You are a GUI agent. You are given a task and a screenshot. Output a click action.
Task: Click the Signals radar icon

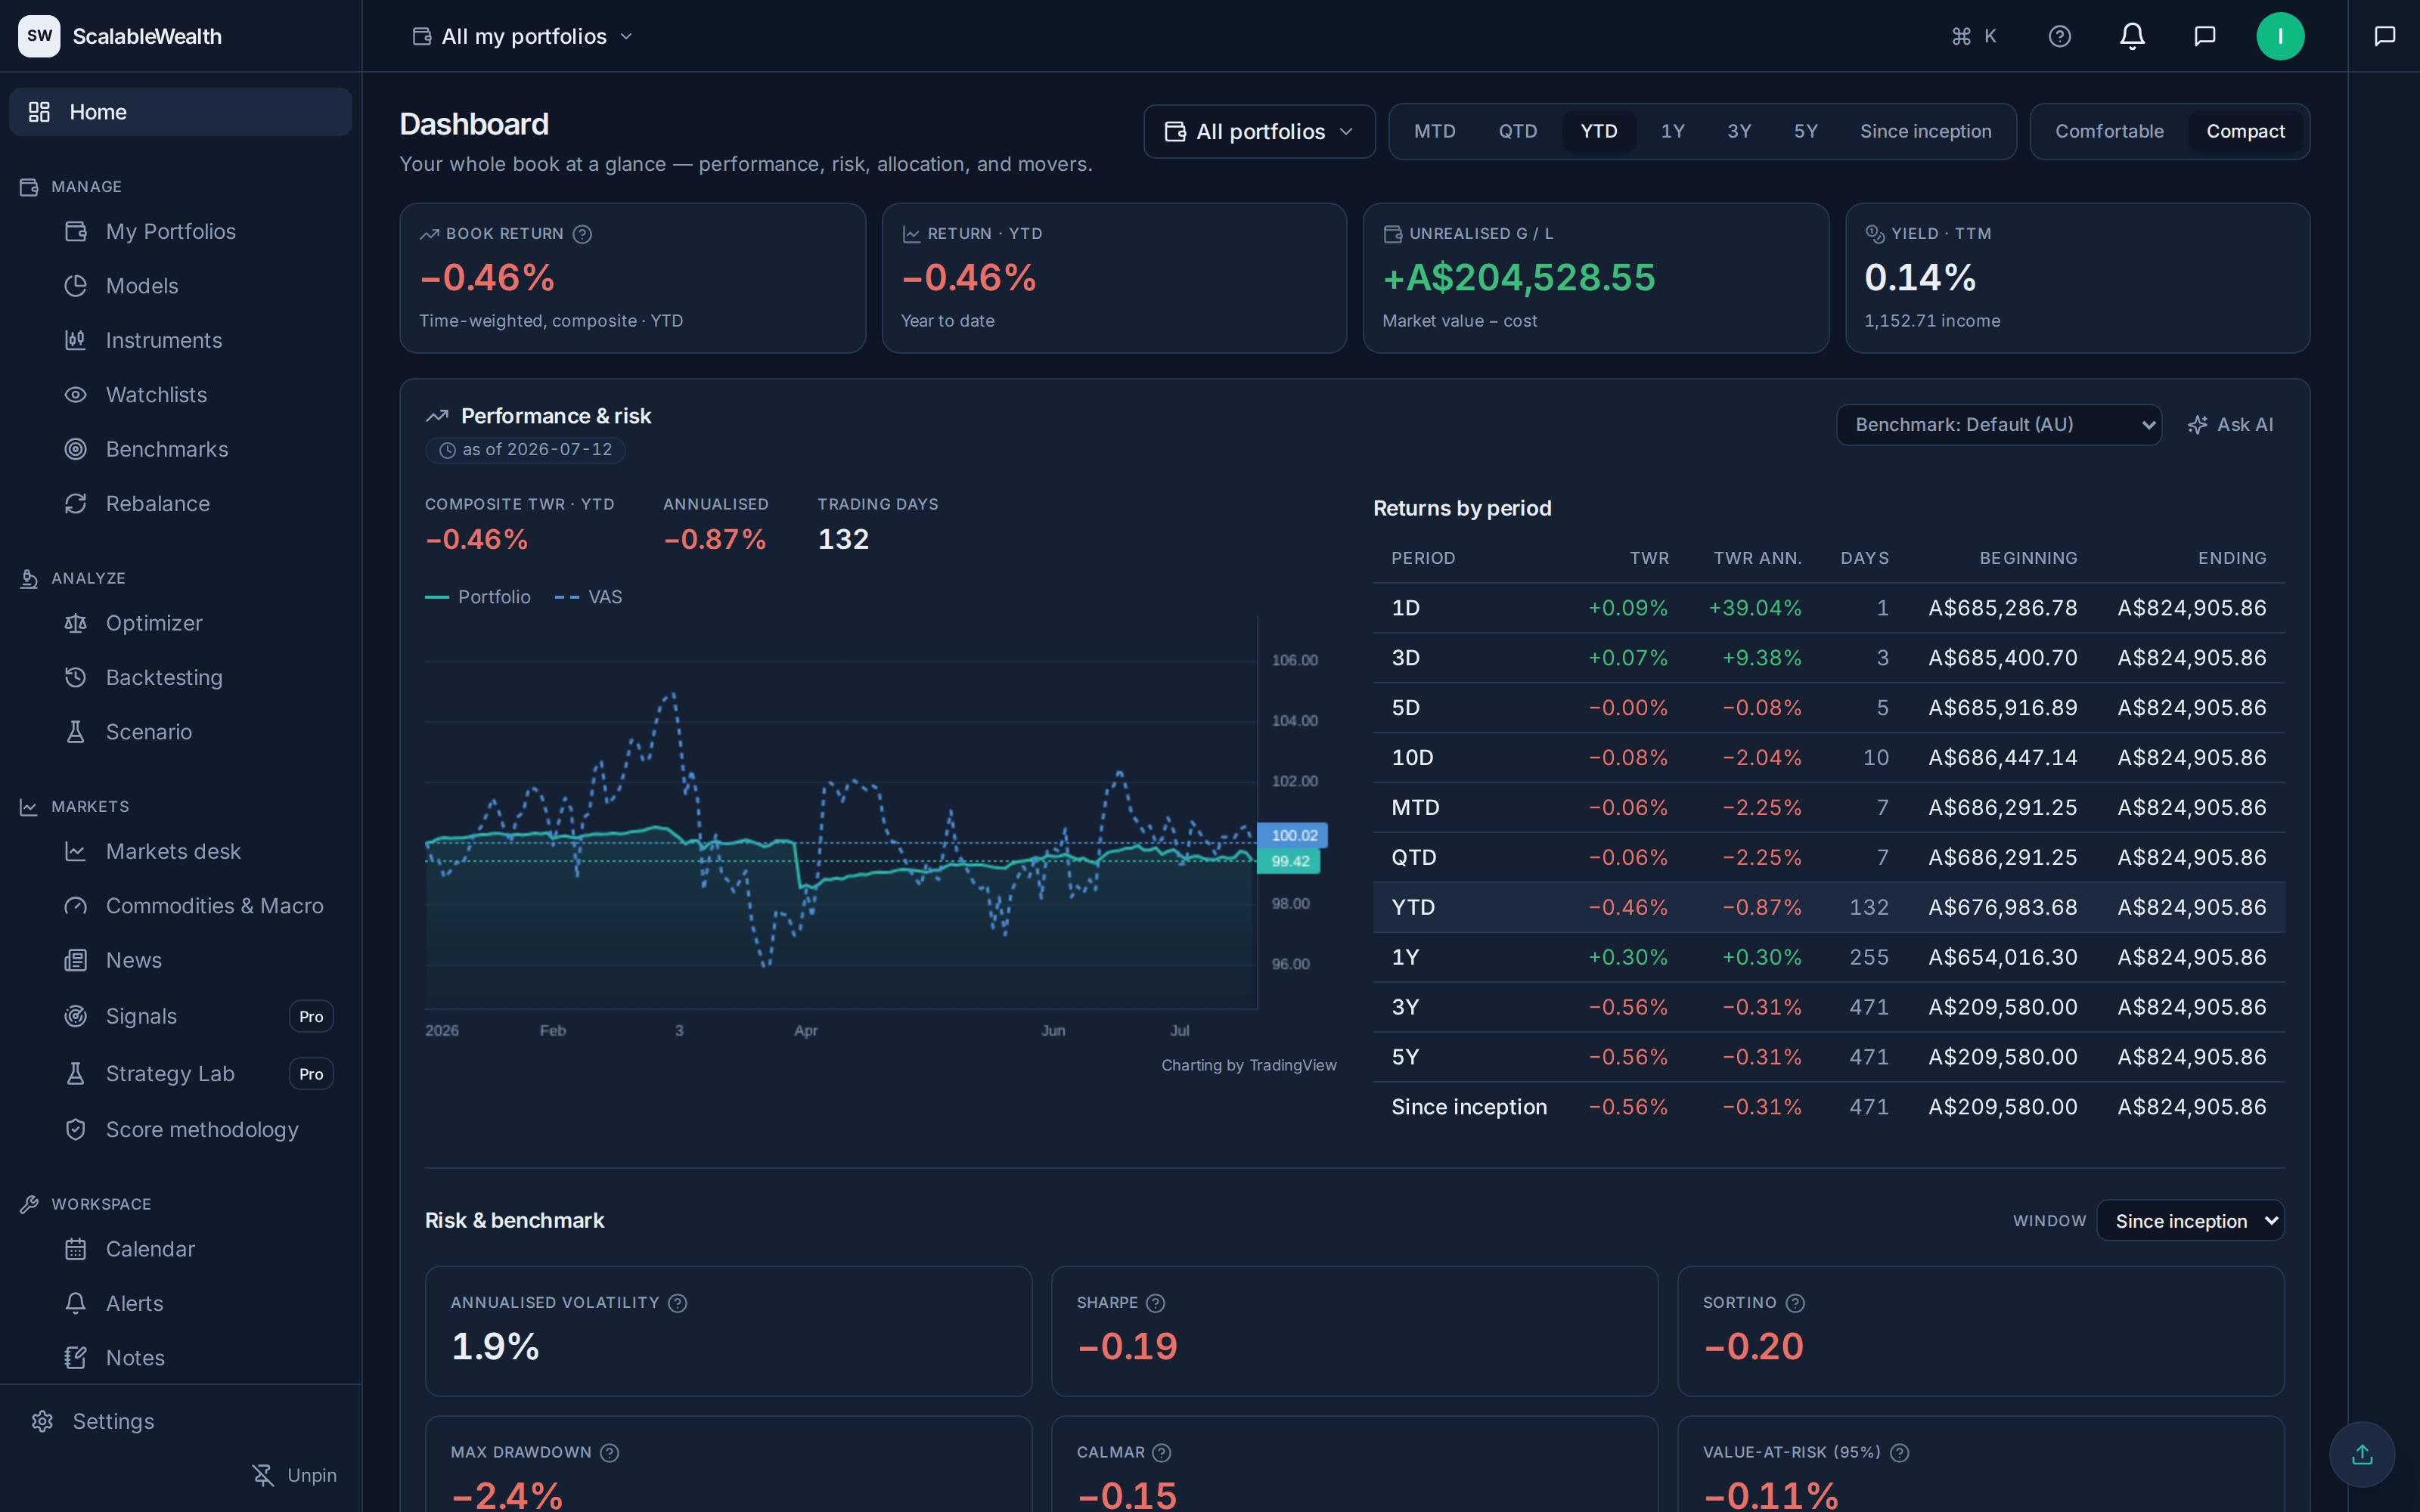click(76, 1016)
